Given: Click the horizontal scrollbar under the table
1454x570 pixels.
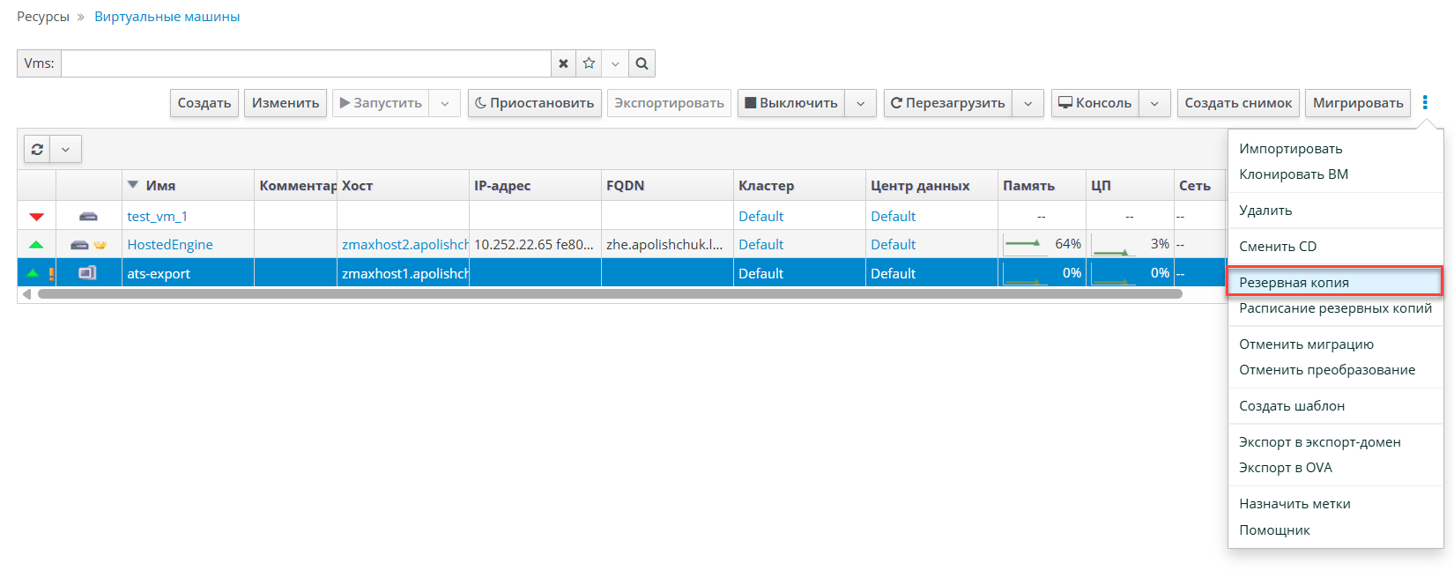Looking at the screenshot, I should coord(610,294).
